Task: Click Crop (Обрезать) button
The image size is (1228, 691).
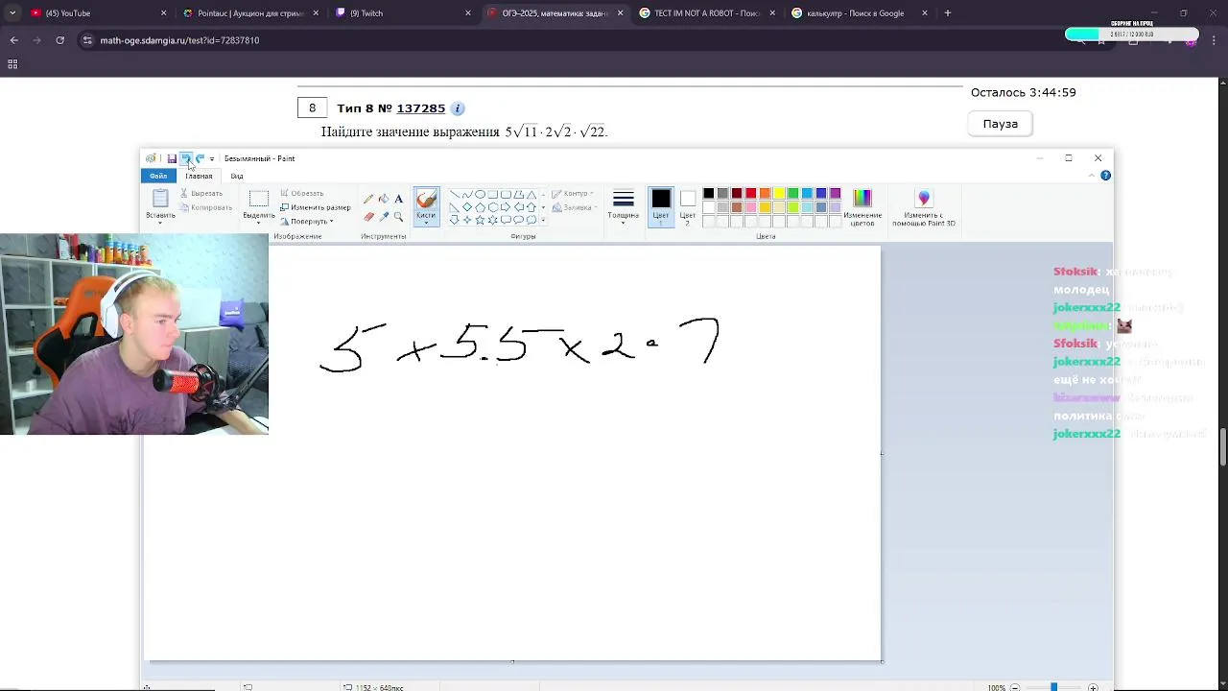Action: pos(302,194)
